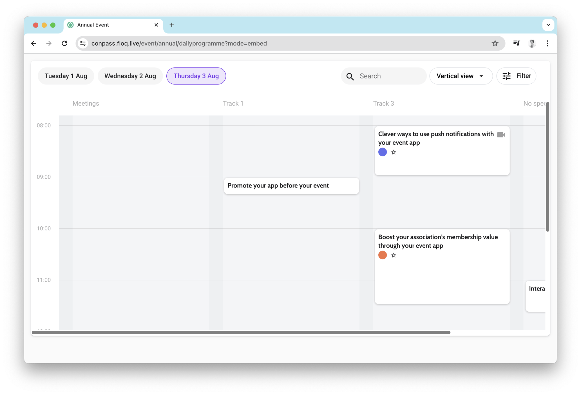Screen dimensions: 581x395
Task: Switch to Tuesday 1 Aug tab
Action: [x=66, y=76]
